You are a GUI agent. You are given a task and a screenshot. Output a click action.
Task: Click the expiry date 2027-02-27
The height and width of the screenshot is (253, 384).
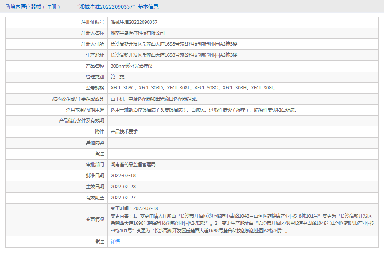[123, 198]
